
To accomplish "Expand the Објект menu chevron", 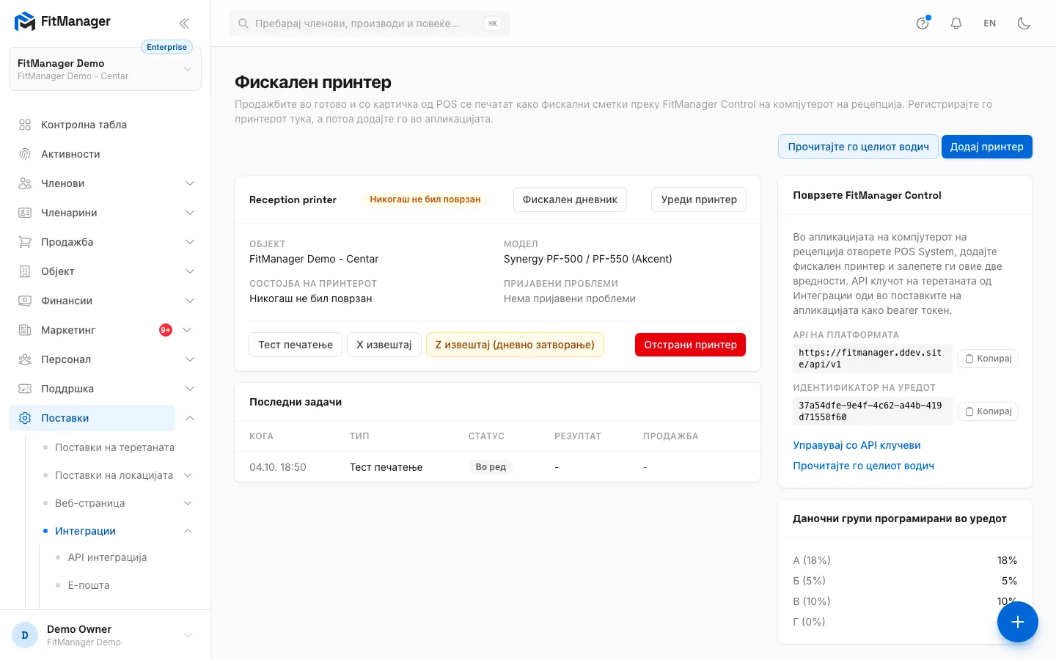I will pos(190,271).
